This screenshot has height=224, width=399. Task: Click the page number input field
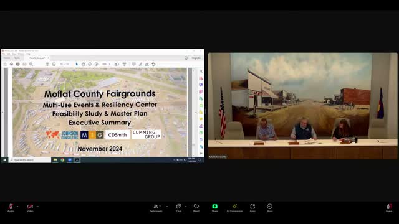click(x=61, y=64)
